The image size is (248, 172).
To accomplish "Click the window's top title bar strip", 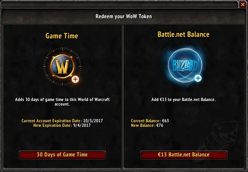I will point(119,5).
